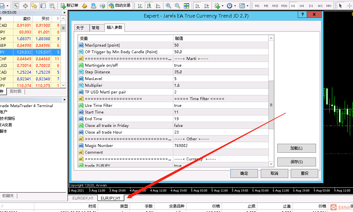The height and width of the screenshot is (212, 353).
Task: Zoom in on the chart
Action: (168, 6)
